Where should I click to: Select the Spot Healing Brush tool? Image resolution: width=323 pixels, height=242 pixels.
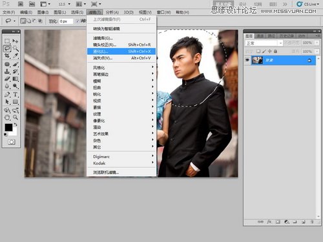point(7,64)
